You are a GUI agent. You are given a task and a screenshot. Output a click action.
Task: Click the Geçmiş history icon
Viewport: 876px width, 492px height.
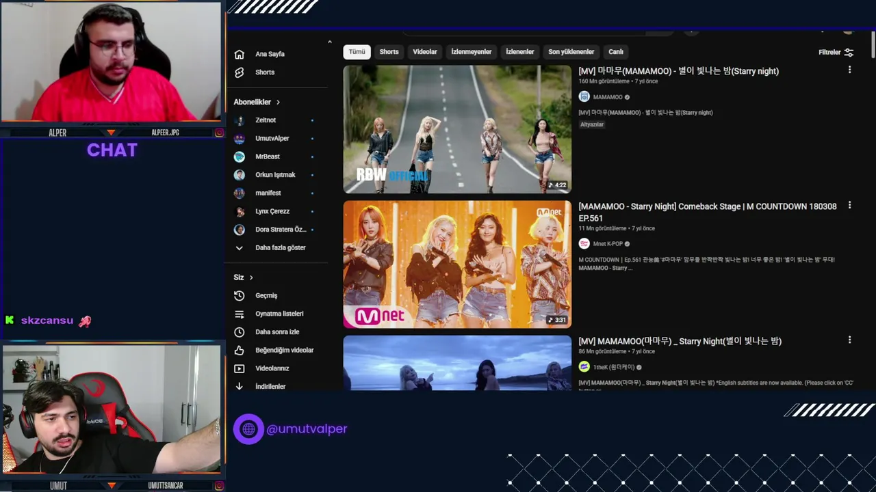pos(239,296)
